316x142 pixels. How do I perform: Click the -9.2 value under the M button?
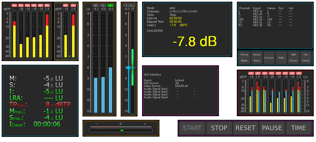96,9
